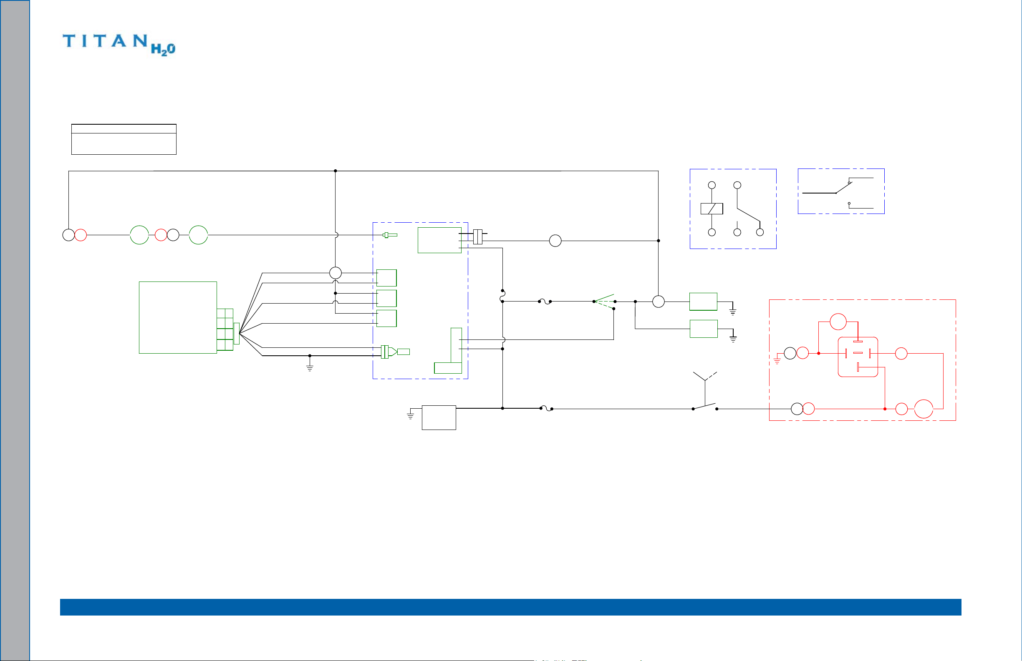
Task: Click the black circle at the vertical wire junction
Action: [336, 273]
